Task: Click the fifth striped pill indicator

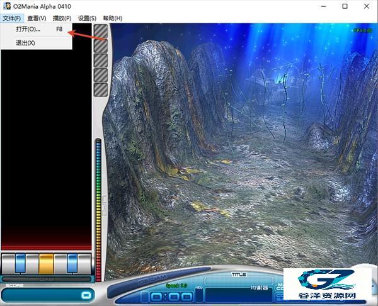Action: (x=101, y=90)
